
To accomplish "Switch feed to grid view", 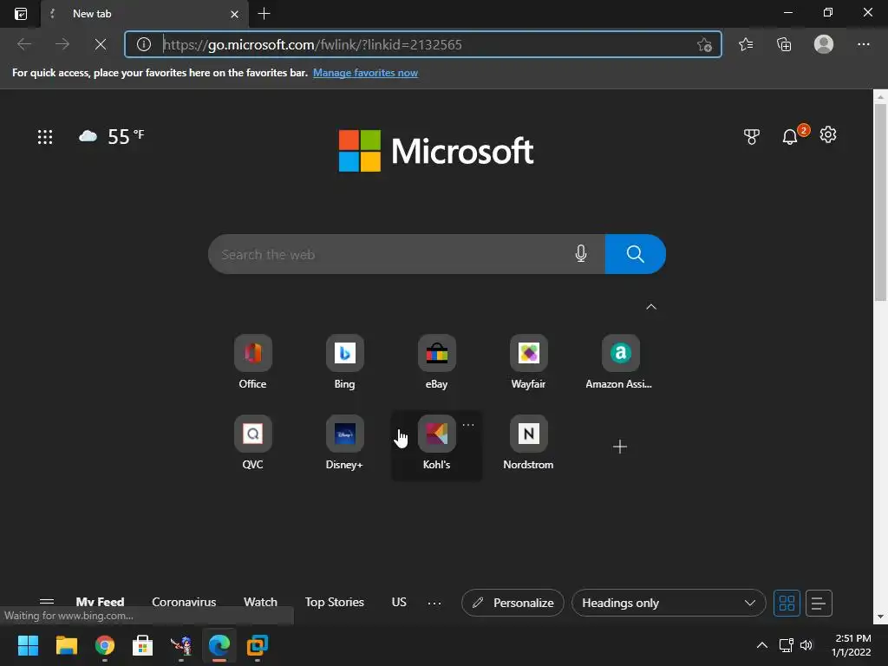I will coord(787,603).
